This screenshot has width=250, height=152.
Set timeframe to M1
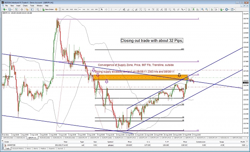point(63,10)
